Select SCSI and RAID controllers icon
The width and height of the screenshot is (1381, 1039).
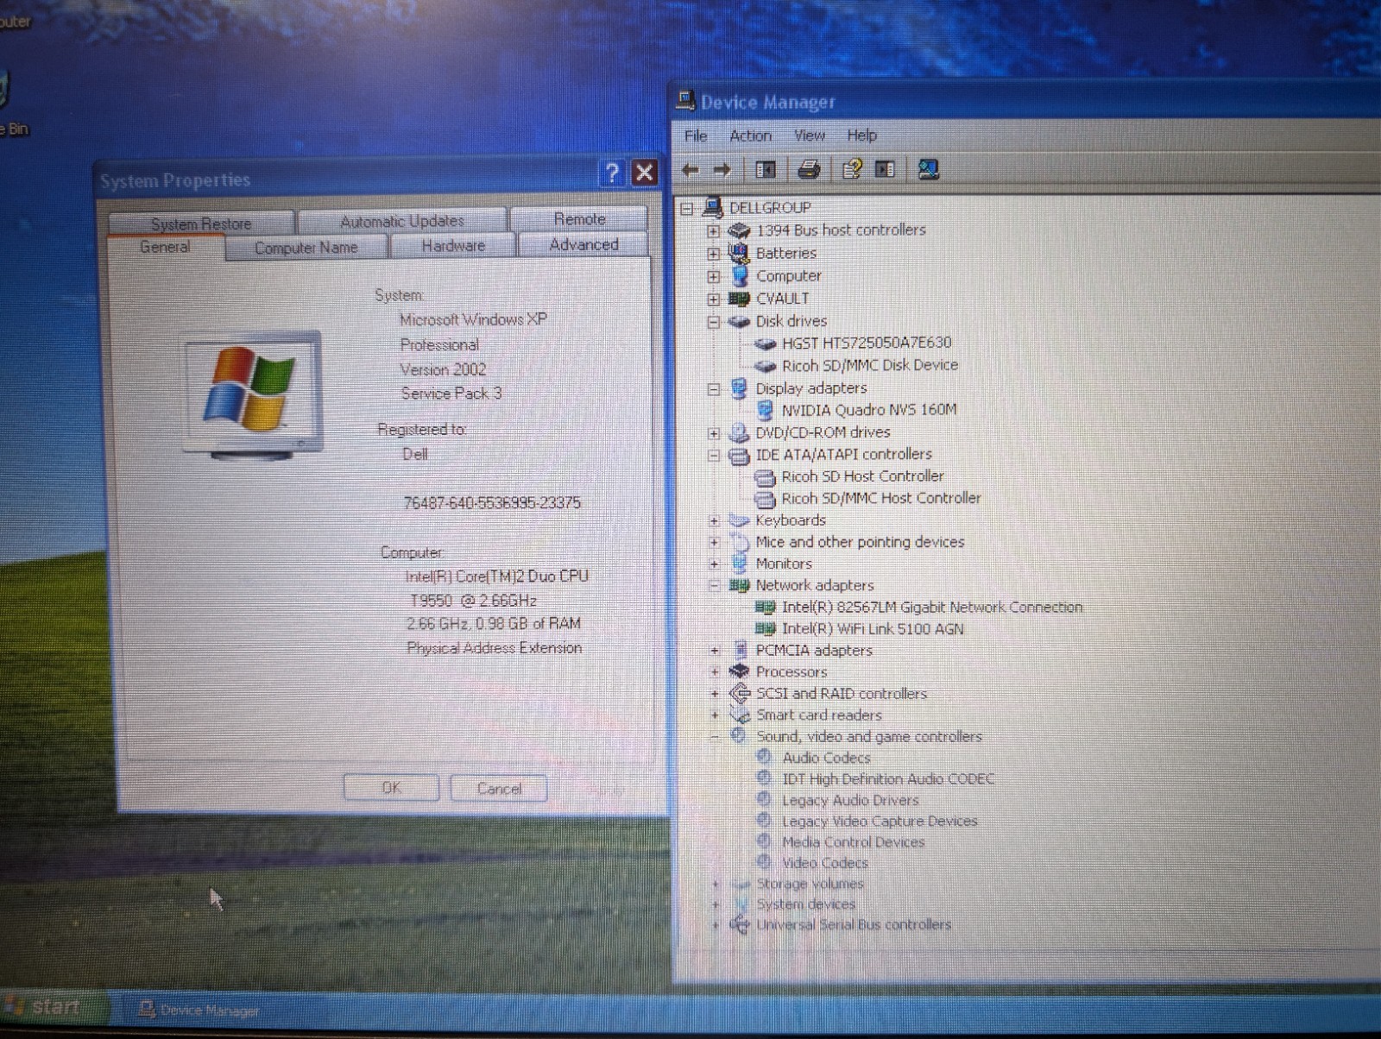pos(740,693)
